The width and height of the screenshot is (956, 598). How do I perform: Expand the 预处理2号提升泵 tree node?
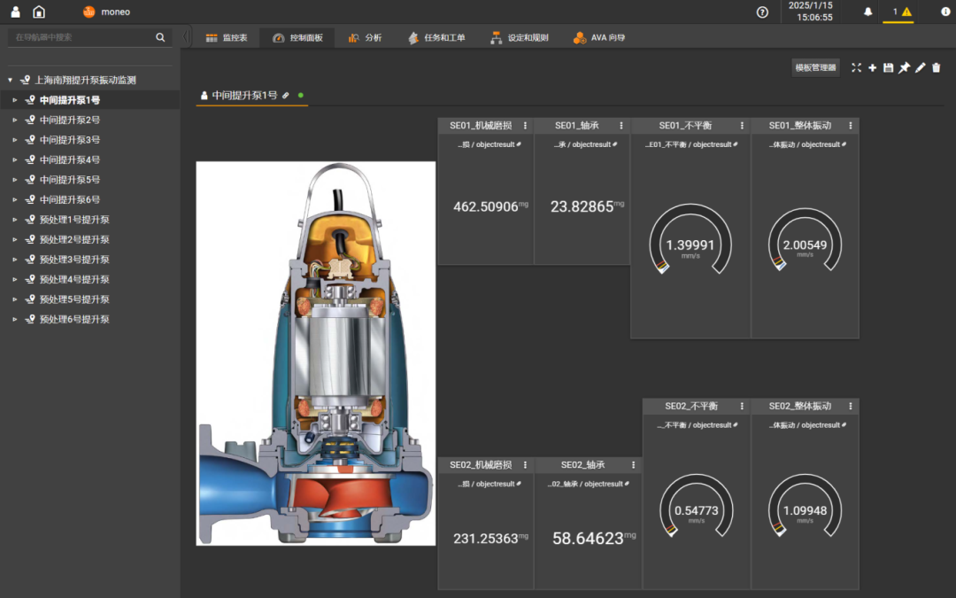[15, 239]
